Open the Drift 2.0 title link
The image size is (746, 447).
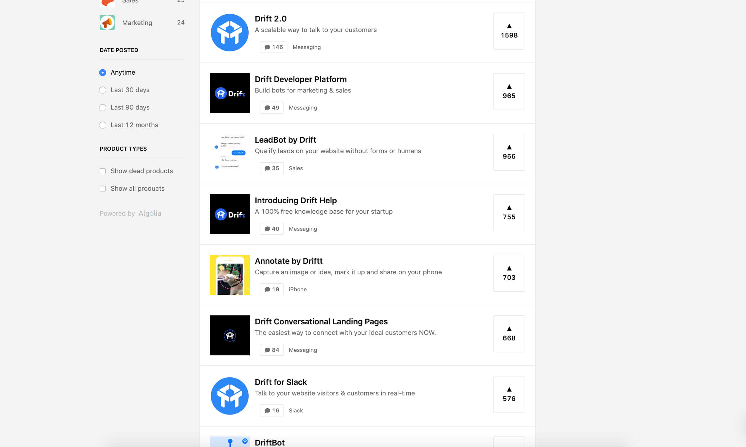pos(270,19)
